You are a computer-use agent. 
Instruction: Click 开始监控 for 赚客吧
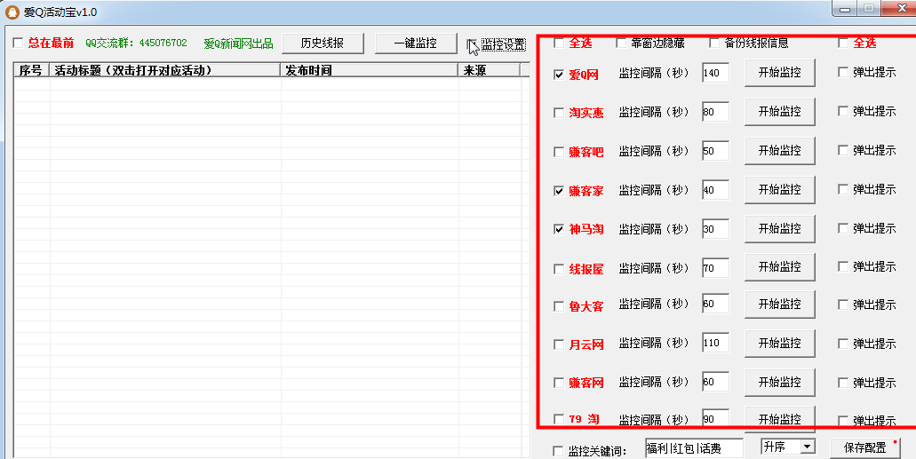(x=779, y=151)
